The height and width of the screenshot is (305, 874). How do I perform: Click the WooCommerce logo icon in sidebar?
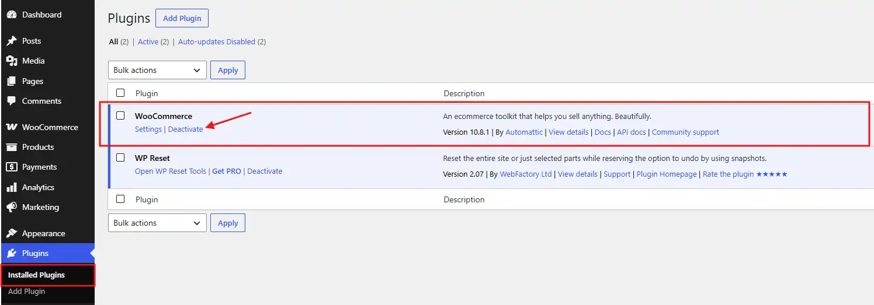[11, 127]
